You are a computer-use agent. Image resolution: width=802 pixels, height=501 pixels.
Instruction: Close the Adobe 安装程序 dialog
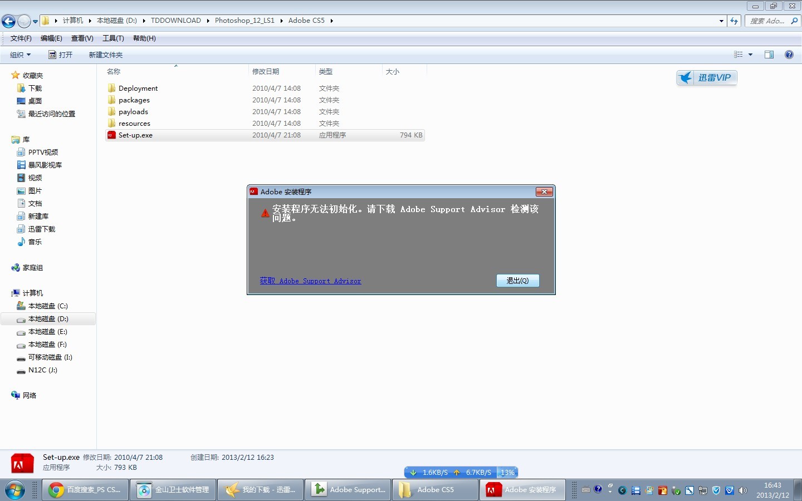(544, 191)
